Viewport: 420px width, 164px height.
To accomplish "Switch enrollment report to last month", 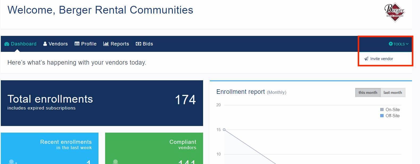I will pyautogui.click(x=393, y=92).
